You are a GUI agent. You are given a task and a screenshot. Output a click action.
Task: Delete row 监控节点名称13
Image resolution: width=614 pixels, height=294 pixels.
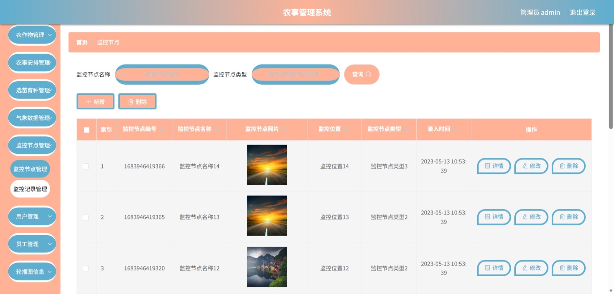click(x=569, y=217)
